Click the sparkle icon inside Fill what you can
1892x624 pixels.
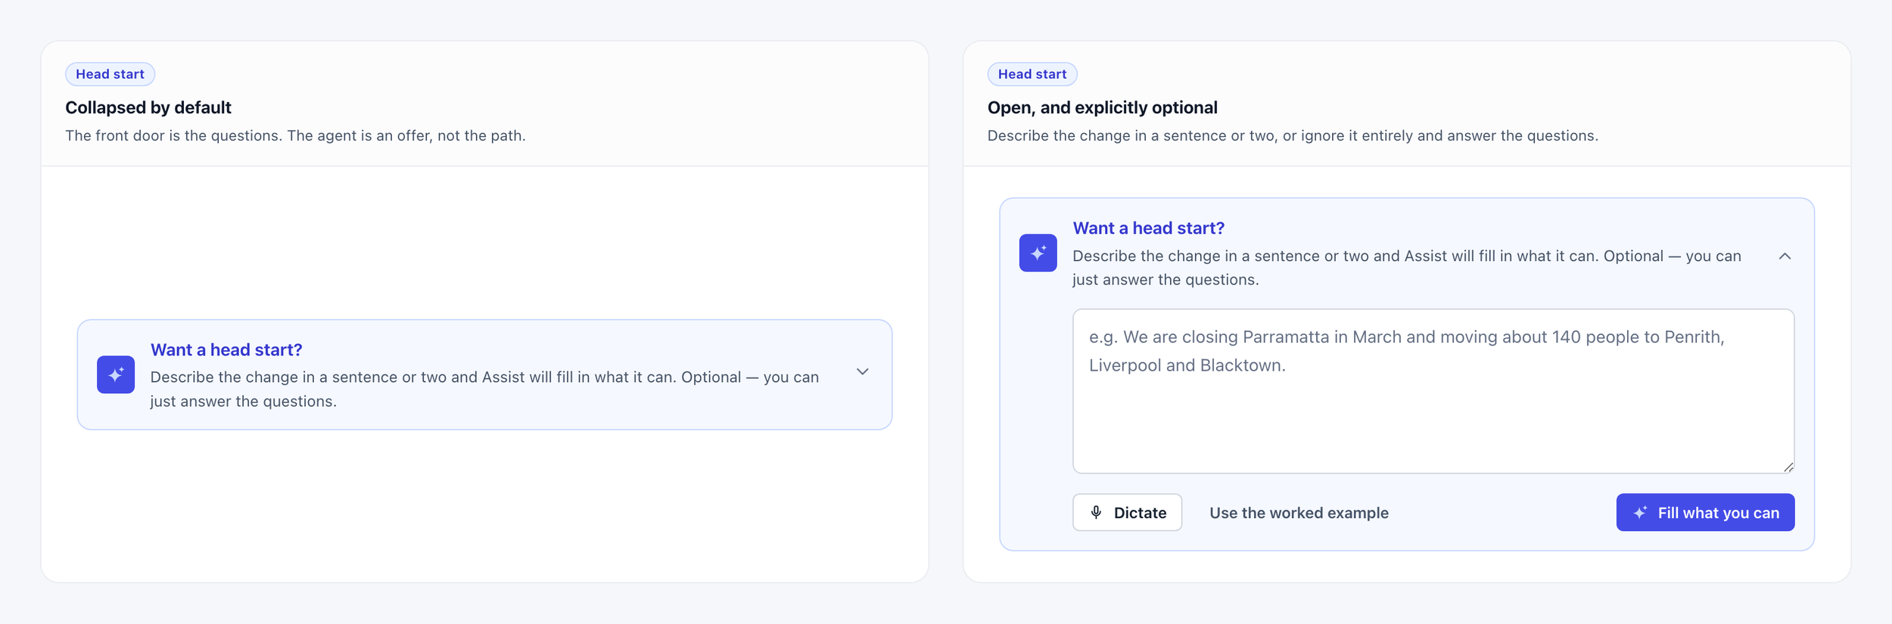[1640, 512]
